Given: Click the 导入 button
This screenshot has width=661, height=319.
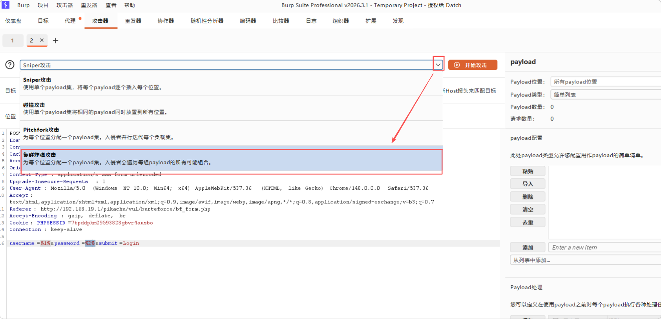Looking at the screenshot, I should 528,184.
